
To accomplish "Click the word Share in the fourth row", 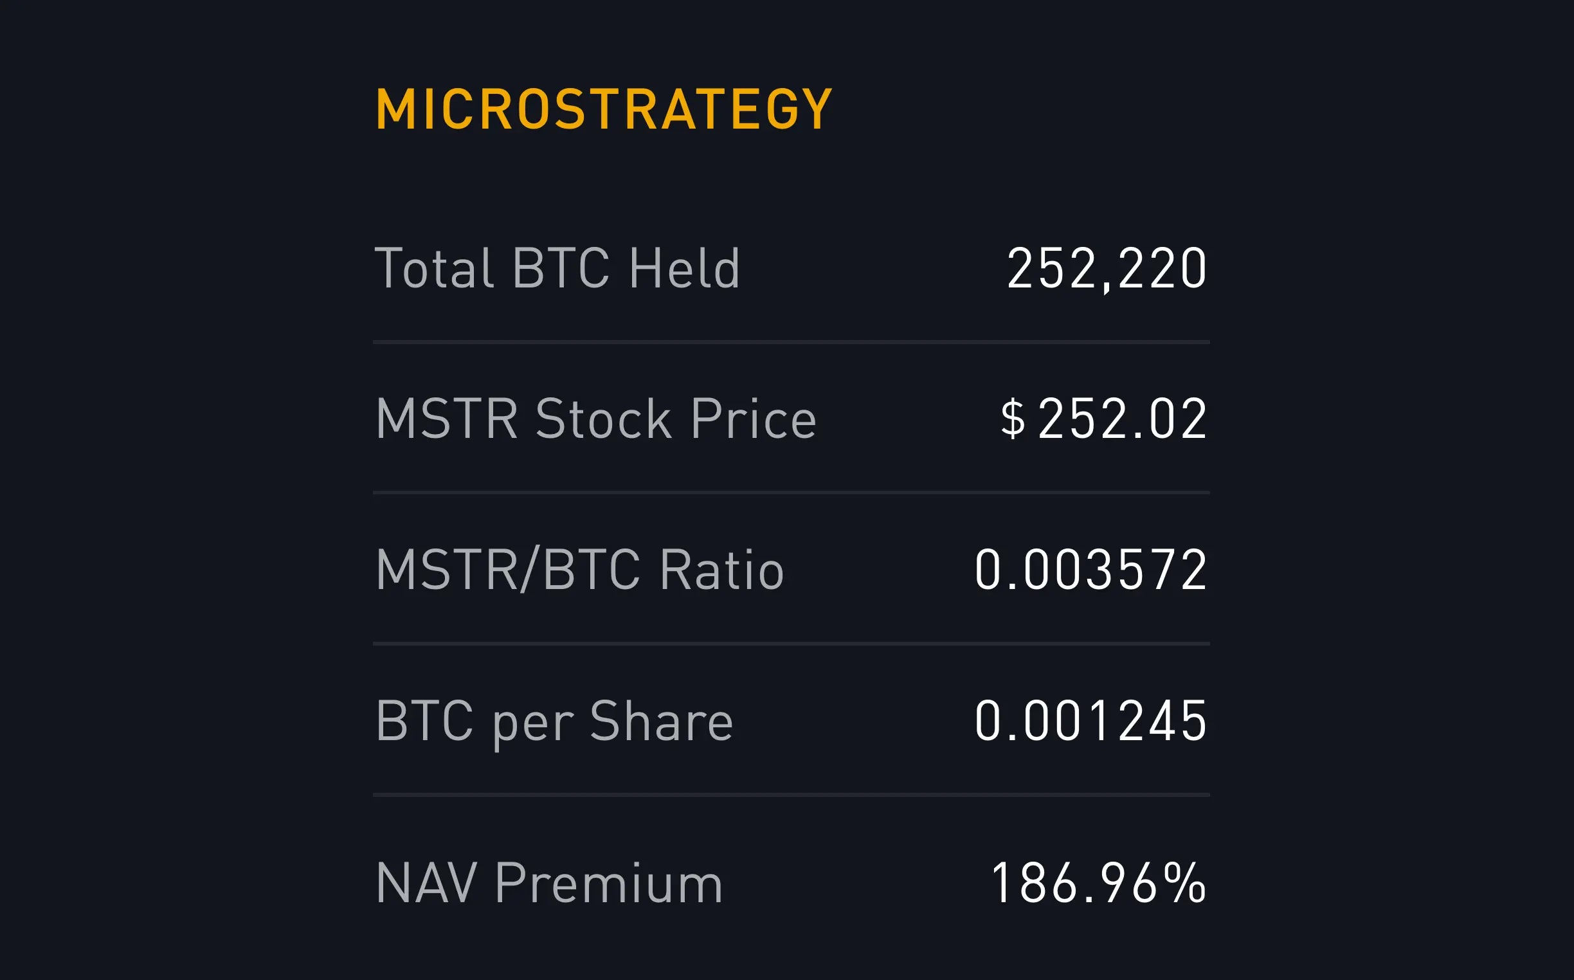I will click(x=661, y=721).
